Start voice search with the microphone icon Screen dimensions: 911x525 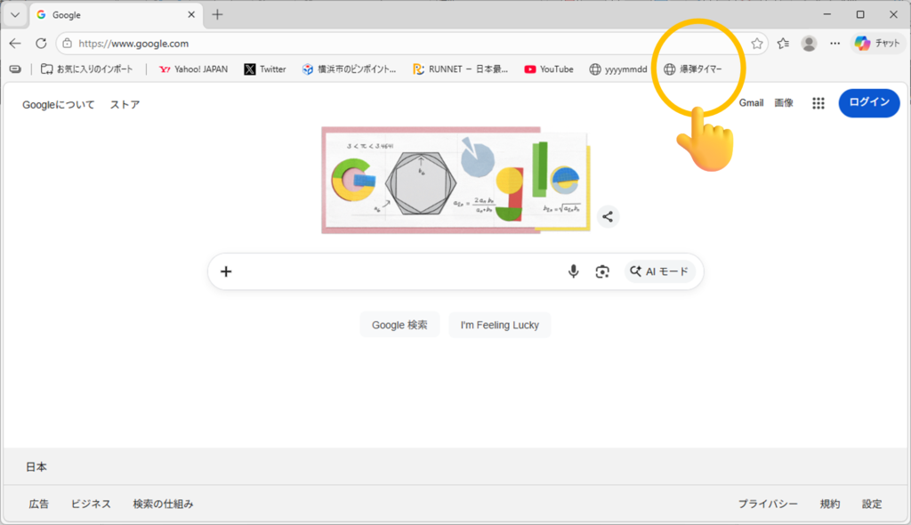(574, 271)
